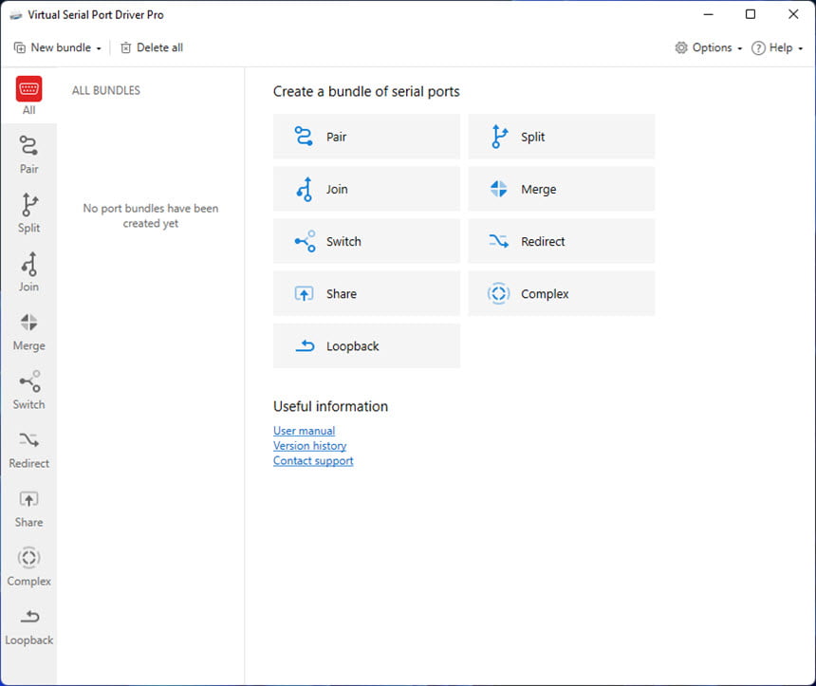
Task: Open Merge category in the sidebar
Action: click(28, 331)
